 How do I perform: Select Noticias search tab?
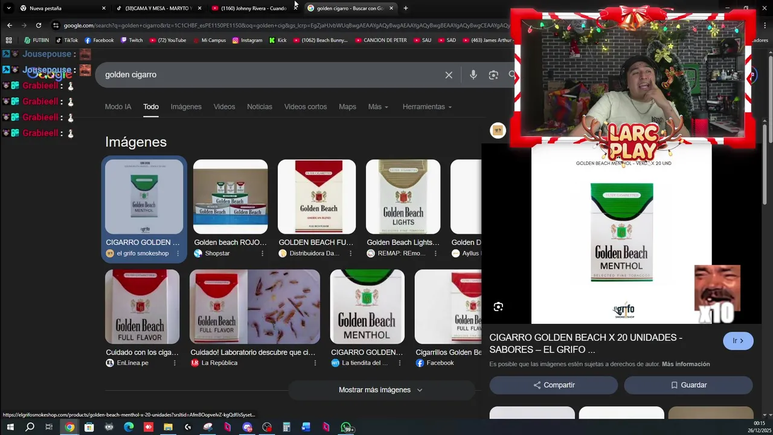tap(260, 107)
